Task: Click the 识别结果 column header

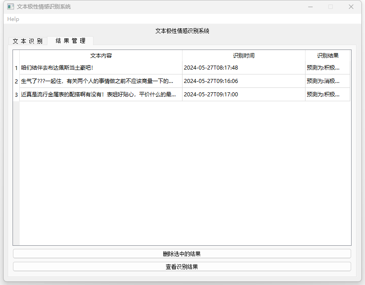Action: pos(327,56)
